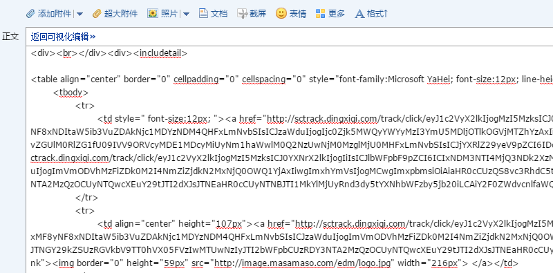Click the 文档 text label
This screenshot has height=273, width=553.
pos(219,14)
